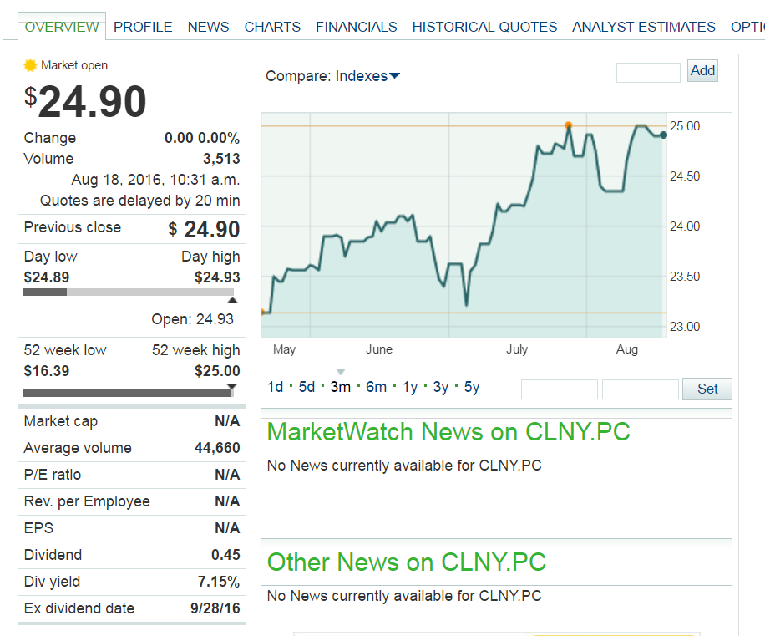
Task: Go to the Financials tab
Action: 357,27
